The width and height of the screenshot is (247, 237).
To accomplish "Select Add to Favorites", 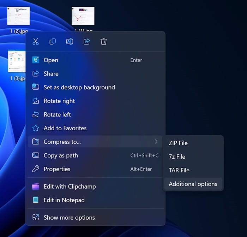I will pos(95,128).
